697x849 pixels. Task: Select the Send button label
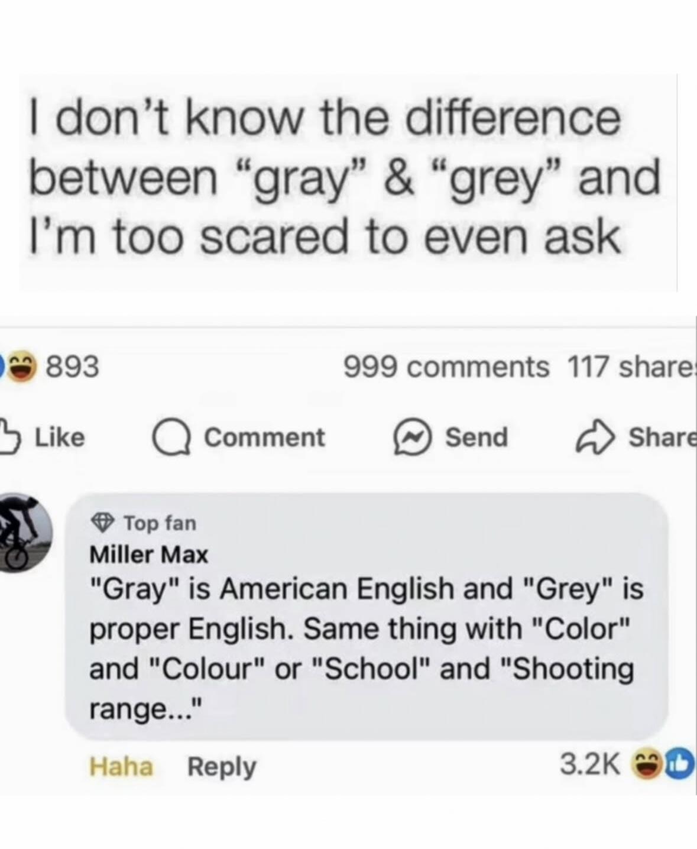tap(476, 438)
